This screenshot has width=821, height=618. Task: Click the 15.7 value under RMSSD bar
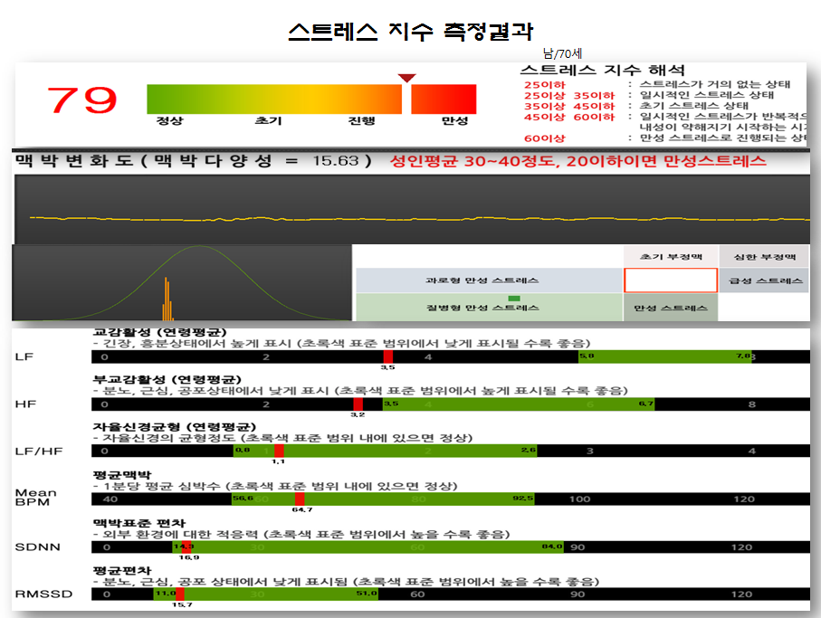point(182,604)
